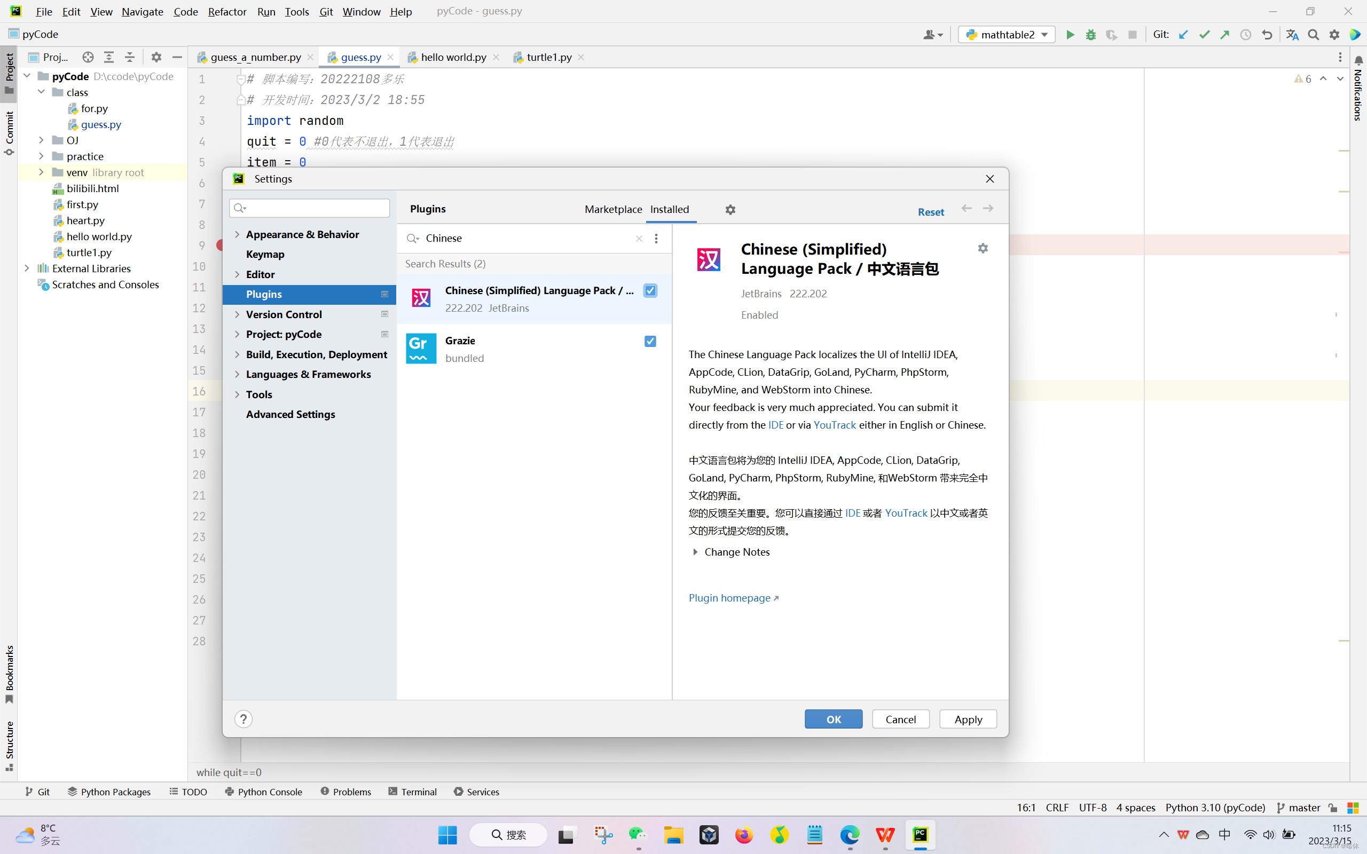This screenshot has width=1367, height=854.
Task: Open Firefox from the Windows taskbar
Action: 744,834
